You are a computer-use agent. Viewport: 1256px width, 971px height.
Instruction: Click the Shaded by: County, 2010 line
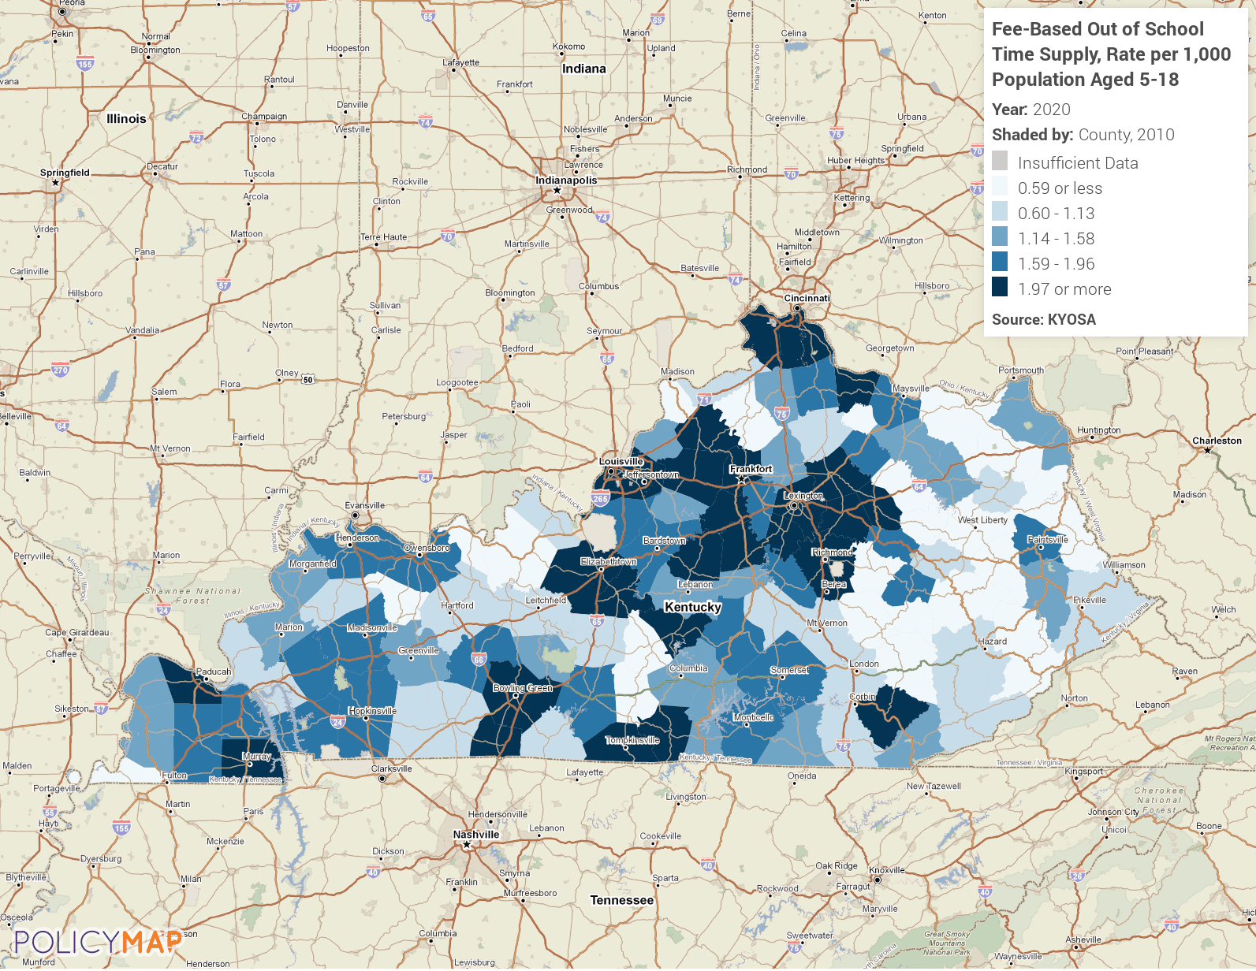pyautogui.click(x=1083, y=135)
